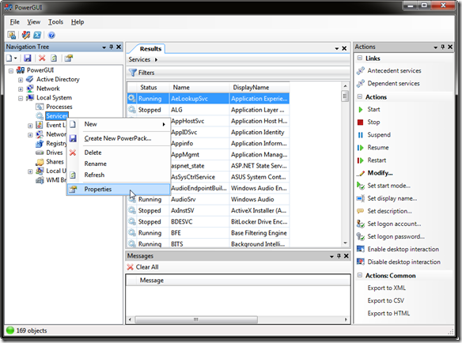
Task: Click the first main toolbar icon
Action: (12, 36)
